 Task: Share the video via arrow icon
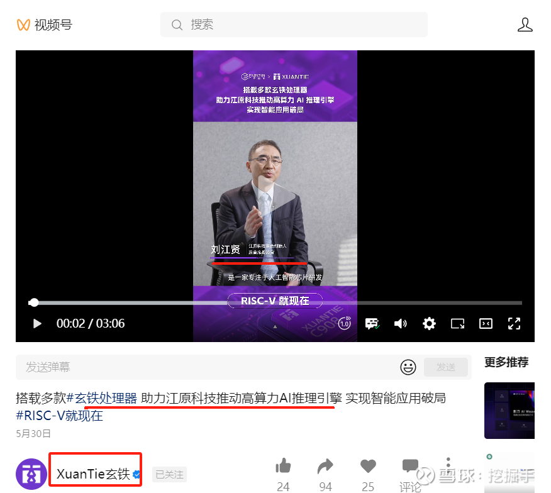(x=325, y=466)
